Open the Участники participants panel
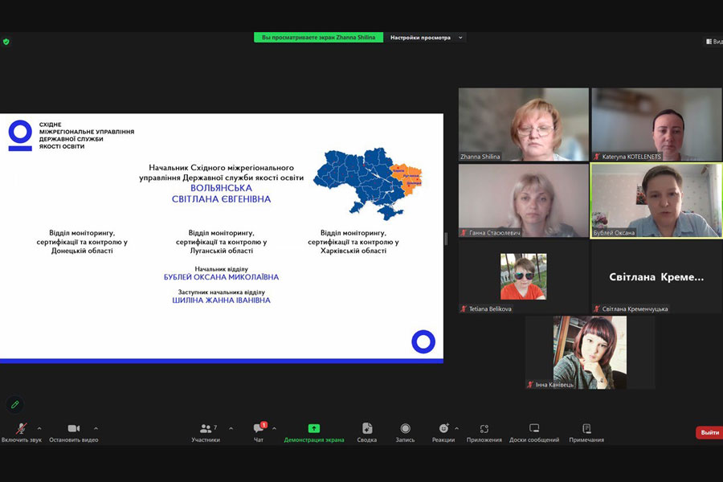Viewport: 723px width, 482px height. 206,432
